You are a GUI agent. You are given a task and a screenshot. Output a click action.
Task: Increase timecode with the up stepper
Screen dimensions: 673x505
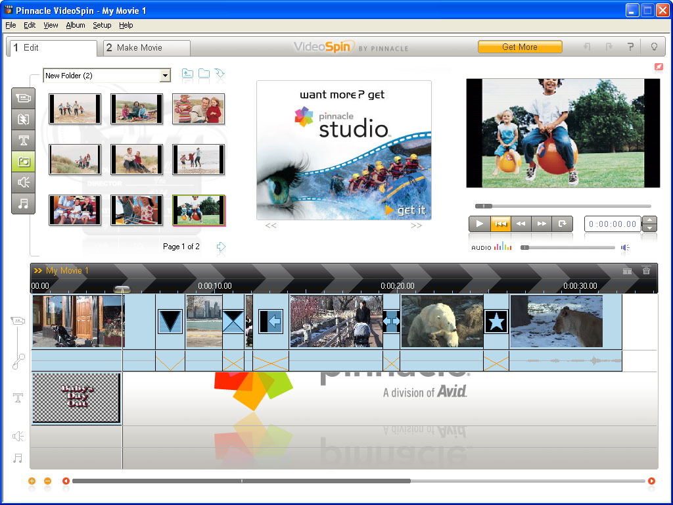649,220
